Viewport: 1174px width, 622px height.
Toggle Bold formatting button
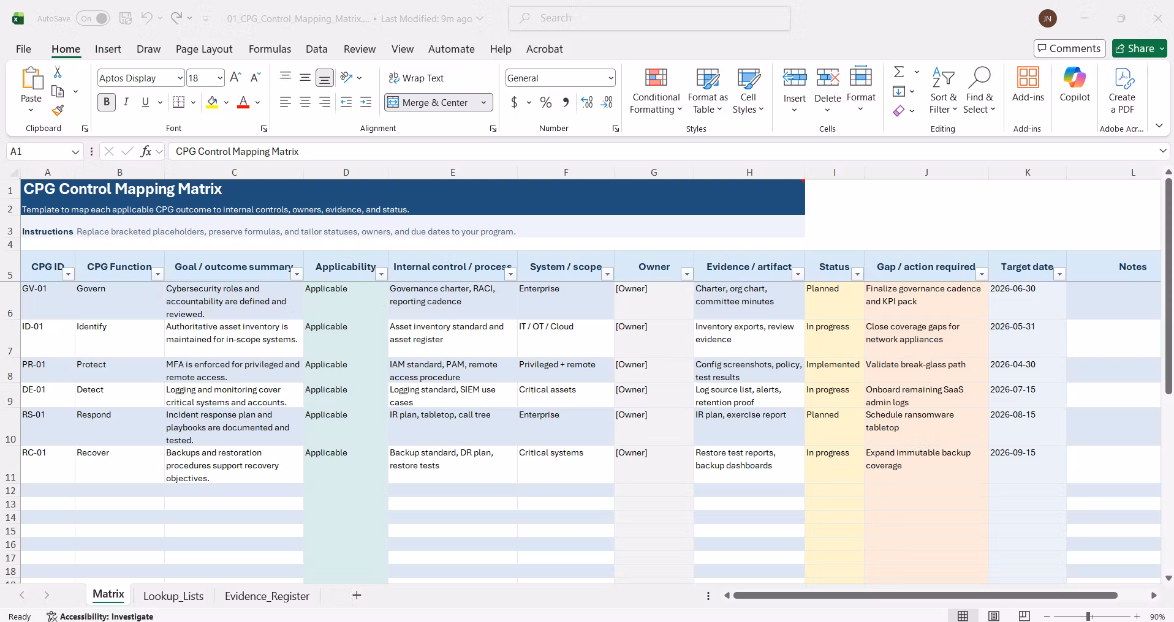(x=107, y=102)
